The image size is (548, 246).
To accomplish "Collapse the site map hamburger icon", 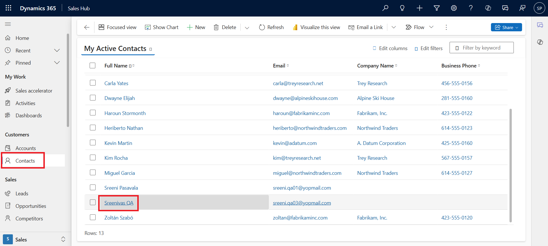I will [x=8, y=24].
